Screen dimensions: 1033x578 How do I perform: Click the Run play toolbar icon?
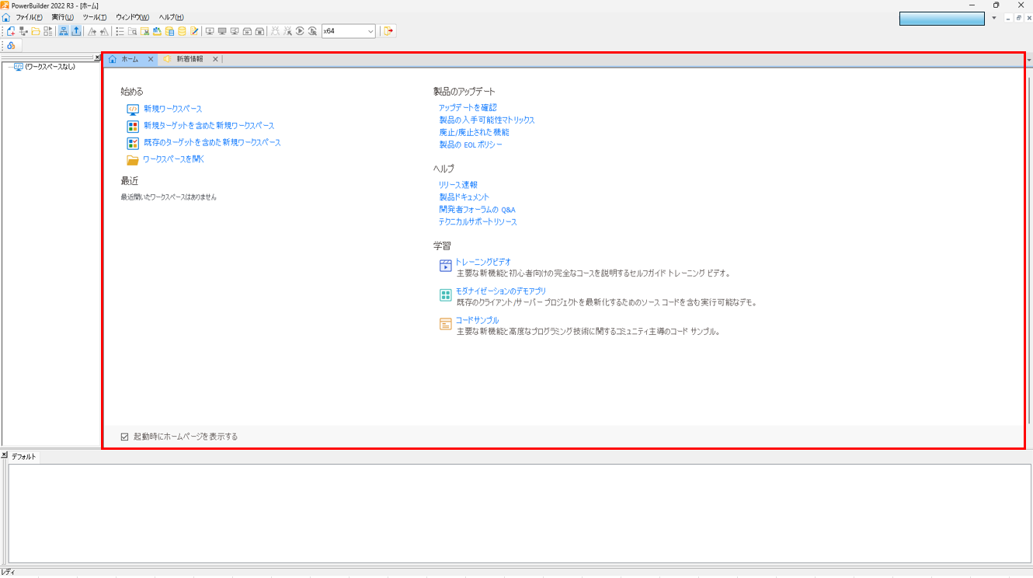coord(300,31)
